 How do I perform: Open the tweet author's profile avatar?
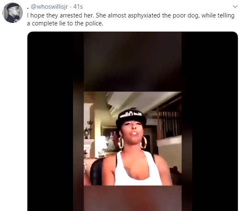(x=12, y=13)
